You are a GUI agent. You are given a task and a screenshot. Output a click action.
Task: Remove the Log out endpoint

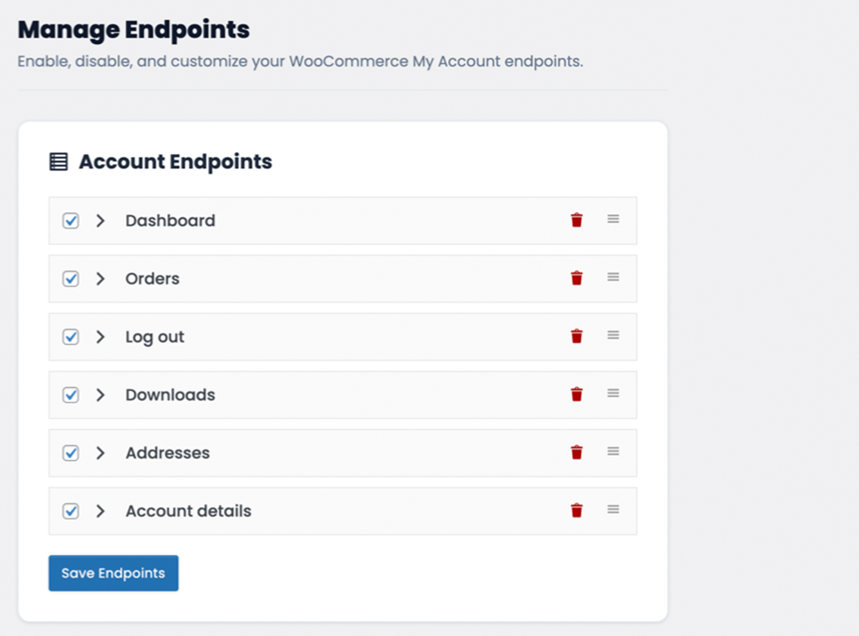(576, 337)
